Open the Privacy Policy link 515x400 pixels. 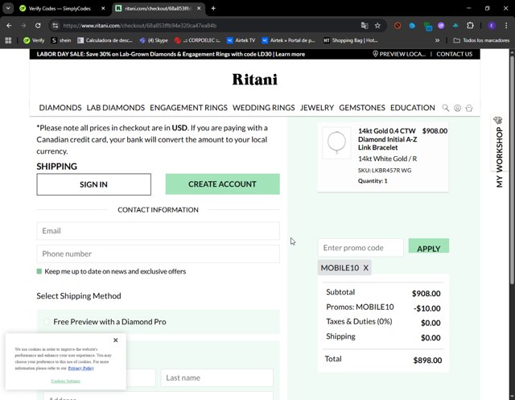point(80,368)
